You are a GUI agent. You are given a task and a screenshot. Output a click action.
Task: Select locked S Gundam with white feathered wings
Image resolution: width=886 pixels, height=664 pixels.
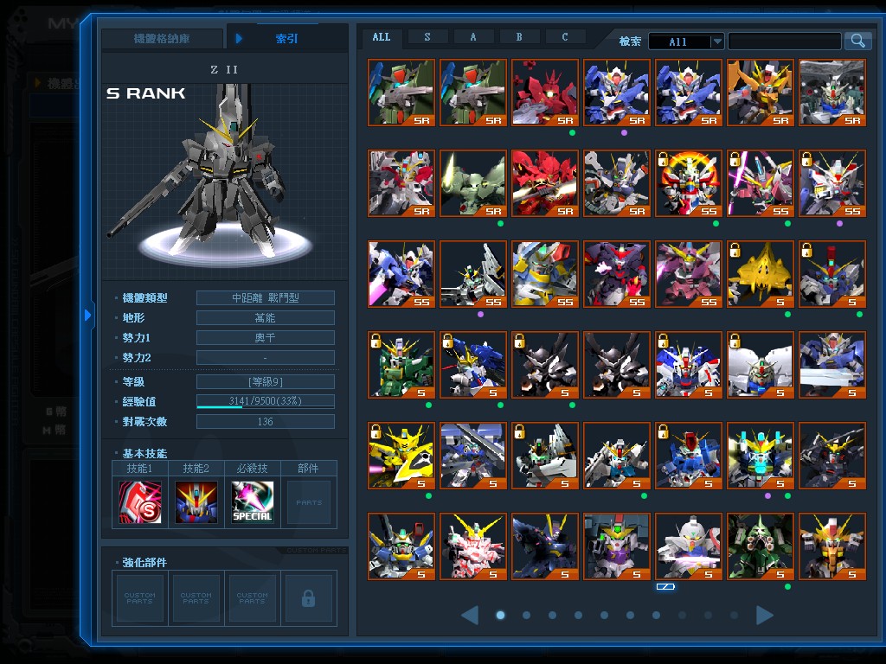point(760,365)
